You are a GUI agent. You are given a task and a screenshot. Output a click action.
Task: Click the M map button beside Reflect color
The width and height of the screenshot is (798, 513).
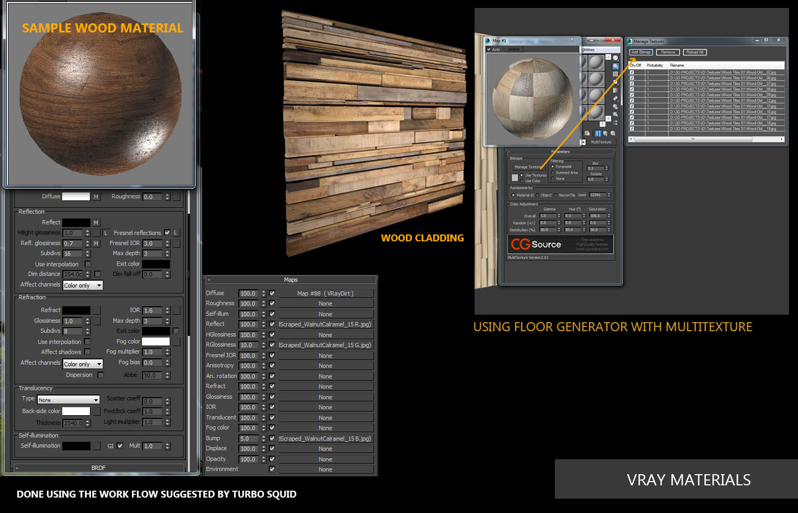(96, 223)
